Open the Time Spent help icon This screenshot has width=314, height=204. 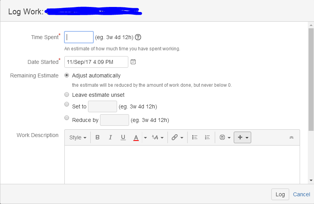tap(138, 37)
